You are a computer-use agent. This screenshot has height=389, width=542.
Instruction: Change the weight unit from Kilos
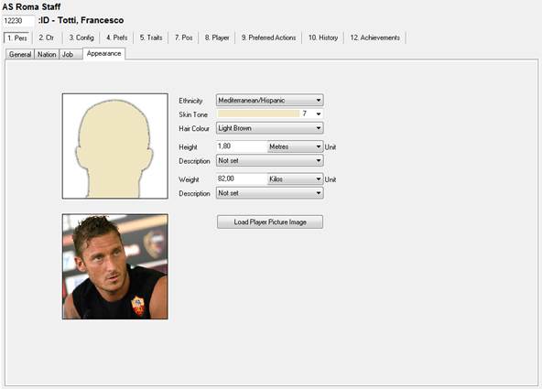(x=295, y=179)
